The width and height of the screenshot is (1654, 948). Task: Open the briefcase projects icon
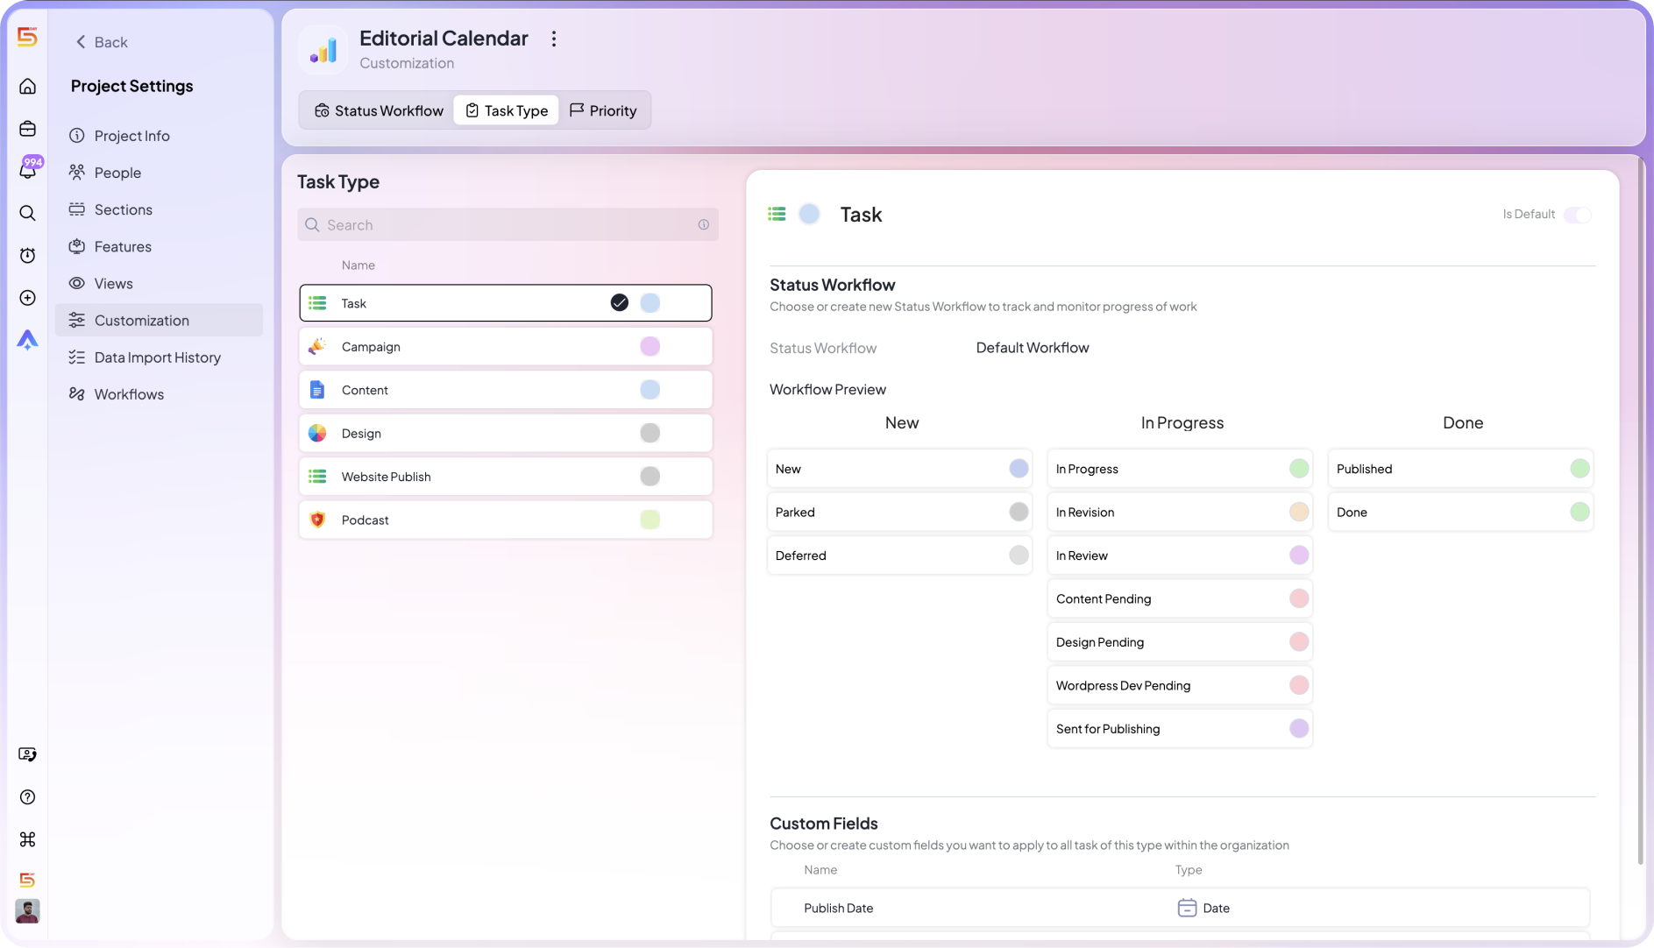point(27,129)
